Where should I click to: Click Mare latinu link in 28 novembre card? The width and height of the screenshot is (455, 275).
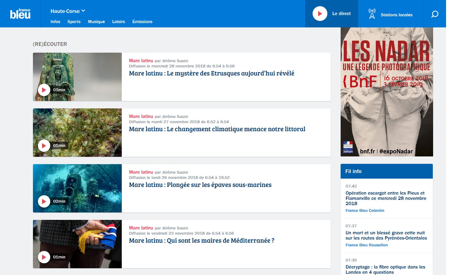click(x=141, y=61)
